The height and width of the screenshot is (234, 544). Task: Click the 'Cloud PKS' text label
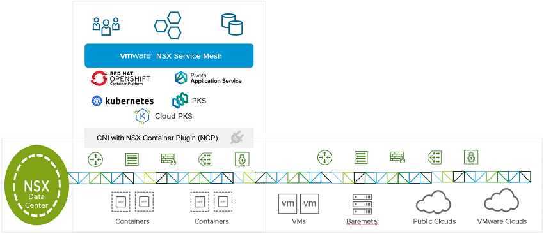pos(173,116)
